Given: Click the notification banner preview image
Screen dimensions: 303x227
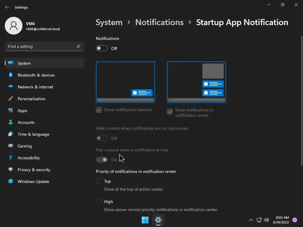Looking at the screenshot, I should 125,82.
